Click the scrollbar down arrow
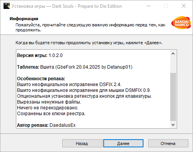This screenshot has width=193, height=152. tap(173, 125)
